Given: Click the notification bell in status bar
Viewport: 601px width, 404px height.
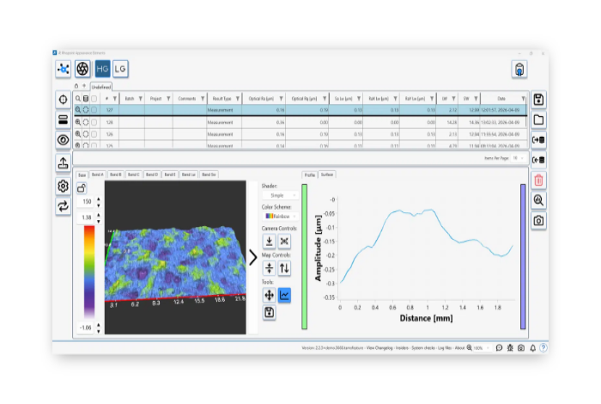Looking at the screenshot, I should point(533,348).
